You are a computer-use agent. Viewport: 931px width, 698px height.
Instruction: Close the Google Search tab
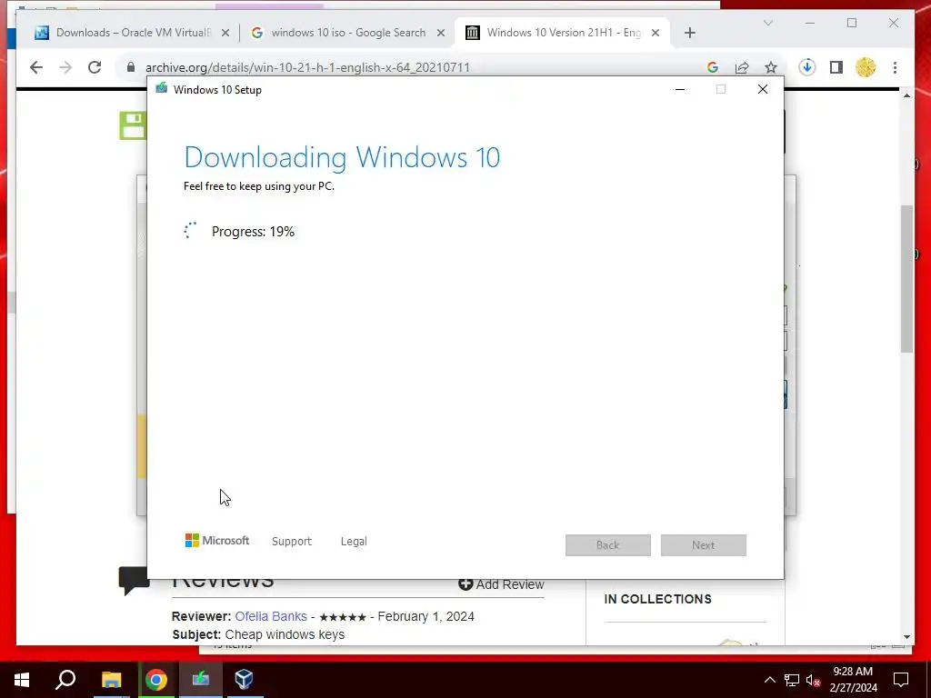(441, 33)
